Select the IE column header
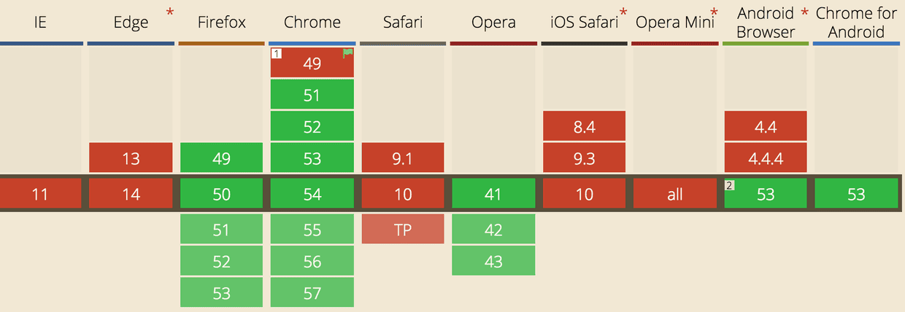This screenshot has width=905, height=312. click(x=41, y=23)
